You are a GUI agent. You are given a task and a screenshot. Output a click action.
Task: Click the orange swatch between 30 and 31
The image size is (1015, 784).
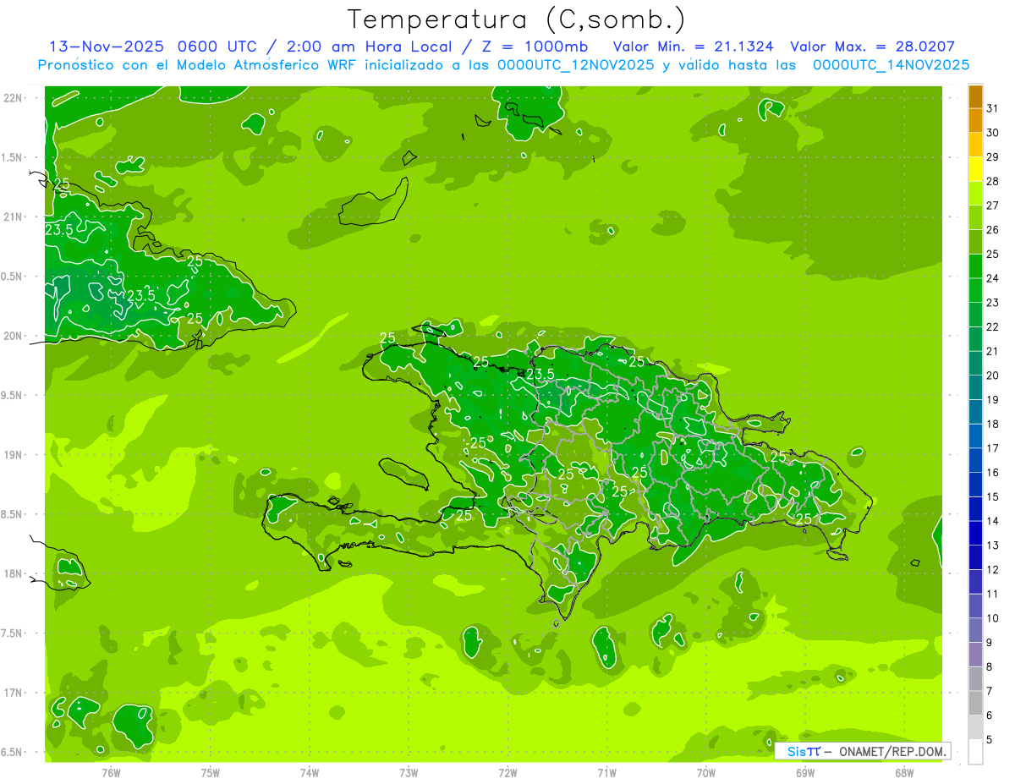coord(975,121)
